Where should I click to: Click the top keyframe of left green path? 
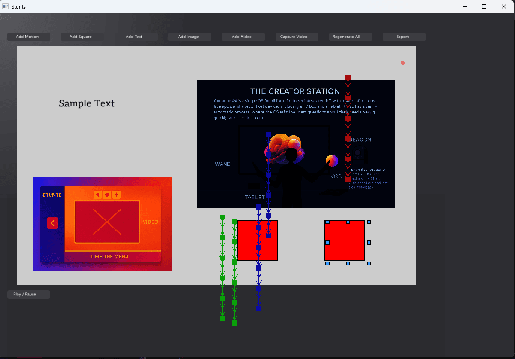click(x=222, y=217)
